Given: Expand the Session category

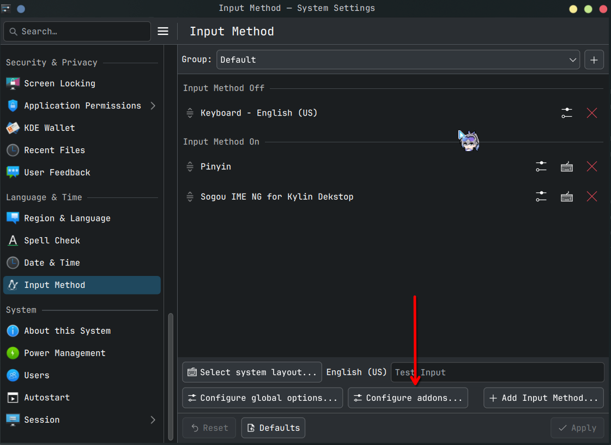Looking at the screenshot, I should [153, 420].
